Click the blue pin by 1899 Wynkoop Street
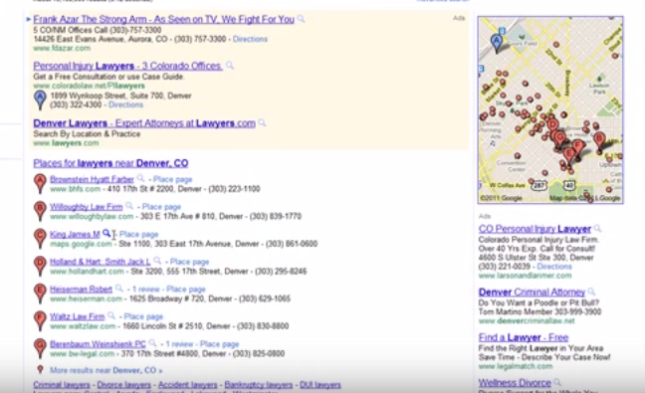Viewport: 645px width, 393px height. pyautogui.click(x=40, y=99)
